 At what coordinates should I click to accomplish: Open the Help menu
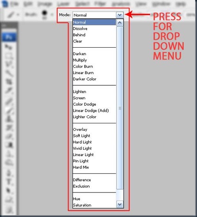(x=180, y=4)
